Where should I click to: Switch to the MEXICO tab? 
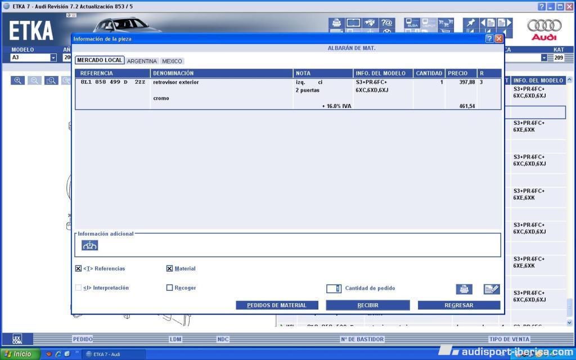click(x=172, y=61)
